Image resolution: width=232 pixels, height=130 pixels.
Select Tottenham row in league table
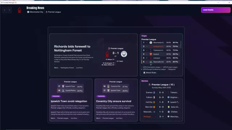(161, 50)
